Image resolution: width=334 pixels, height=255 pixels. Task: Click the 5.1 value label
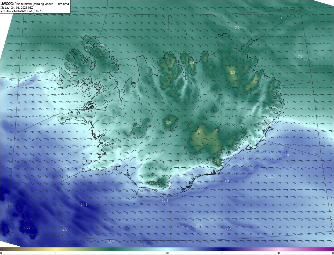tap(280, 18)
